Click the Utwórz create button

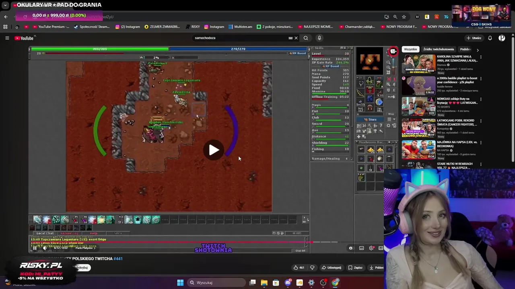tap(474, 38)
